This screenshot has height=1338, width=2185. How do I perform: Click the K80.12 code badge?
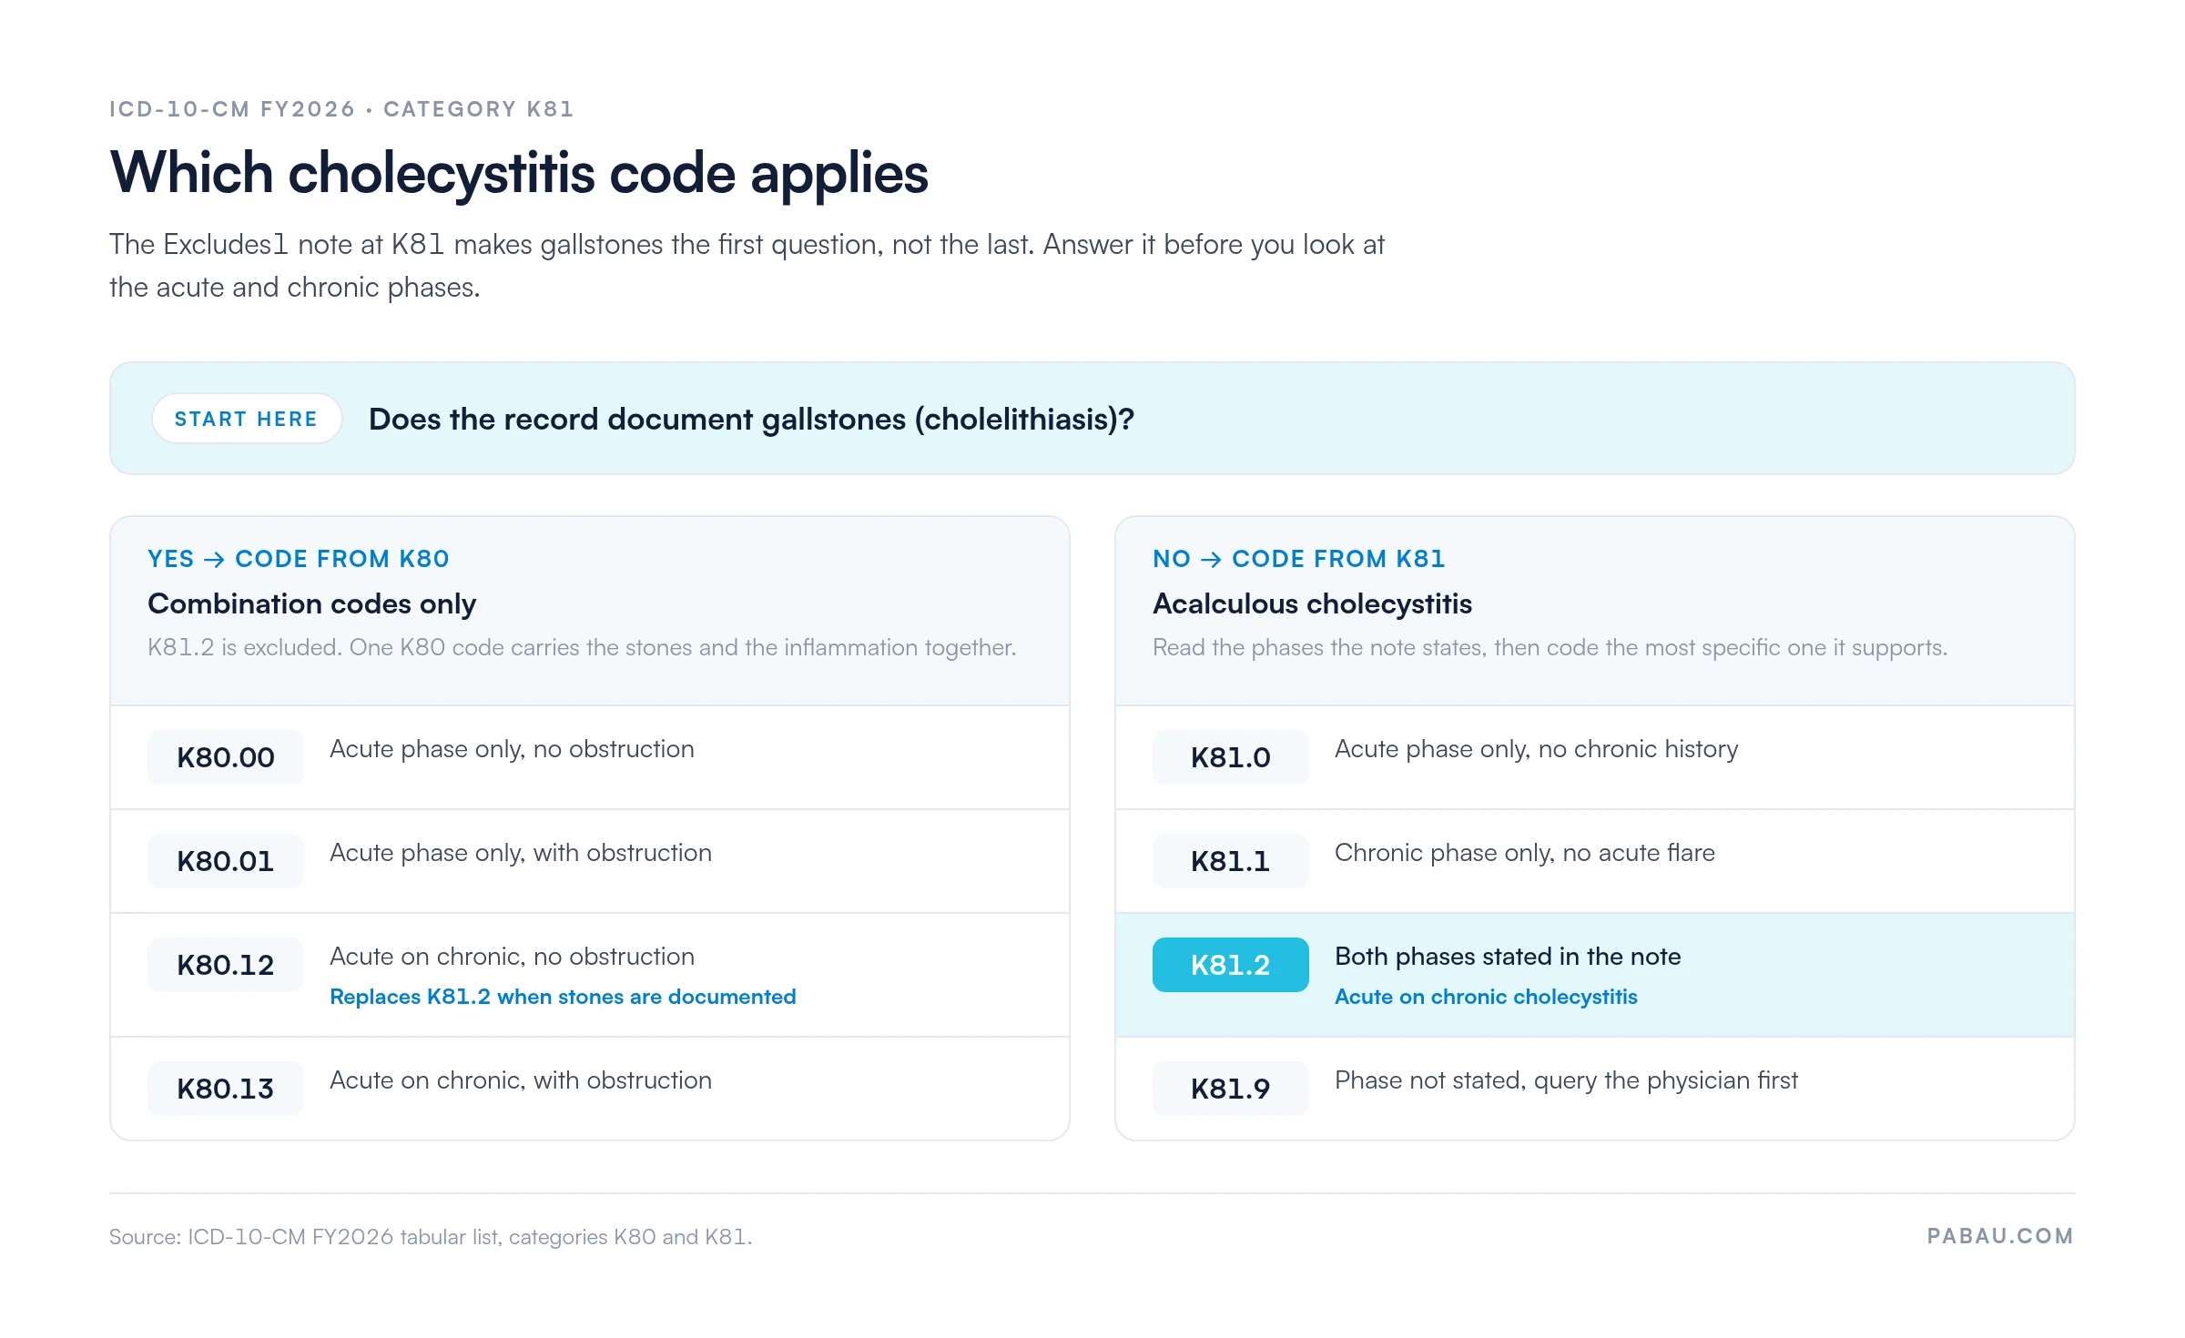226,965
